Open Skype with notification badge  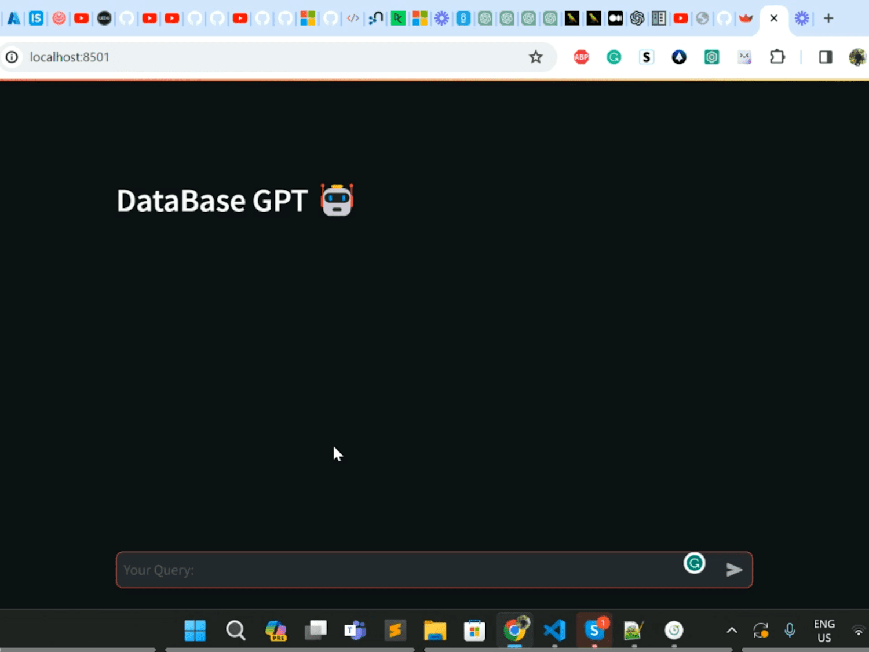pos(594,629)
